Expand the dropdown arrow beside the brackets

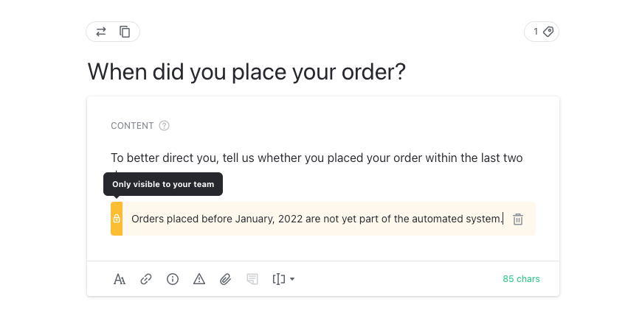[293, 279]
